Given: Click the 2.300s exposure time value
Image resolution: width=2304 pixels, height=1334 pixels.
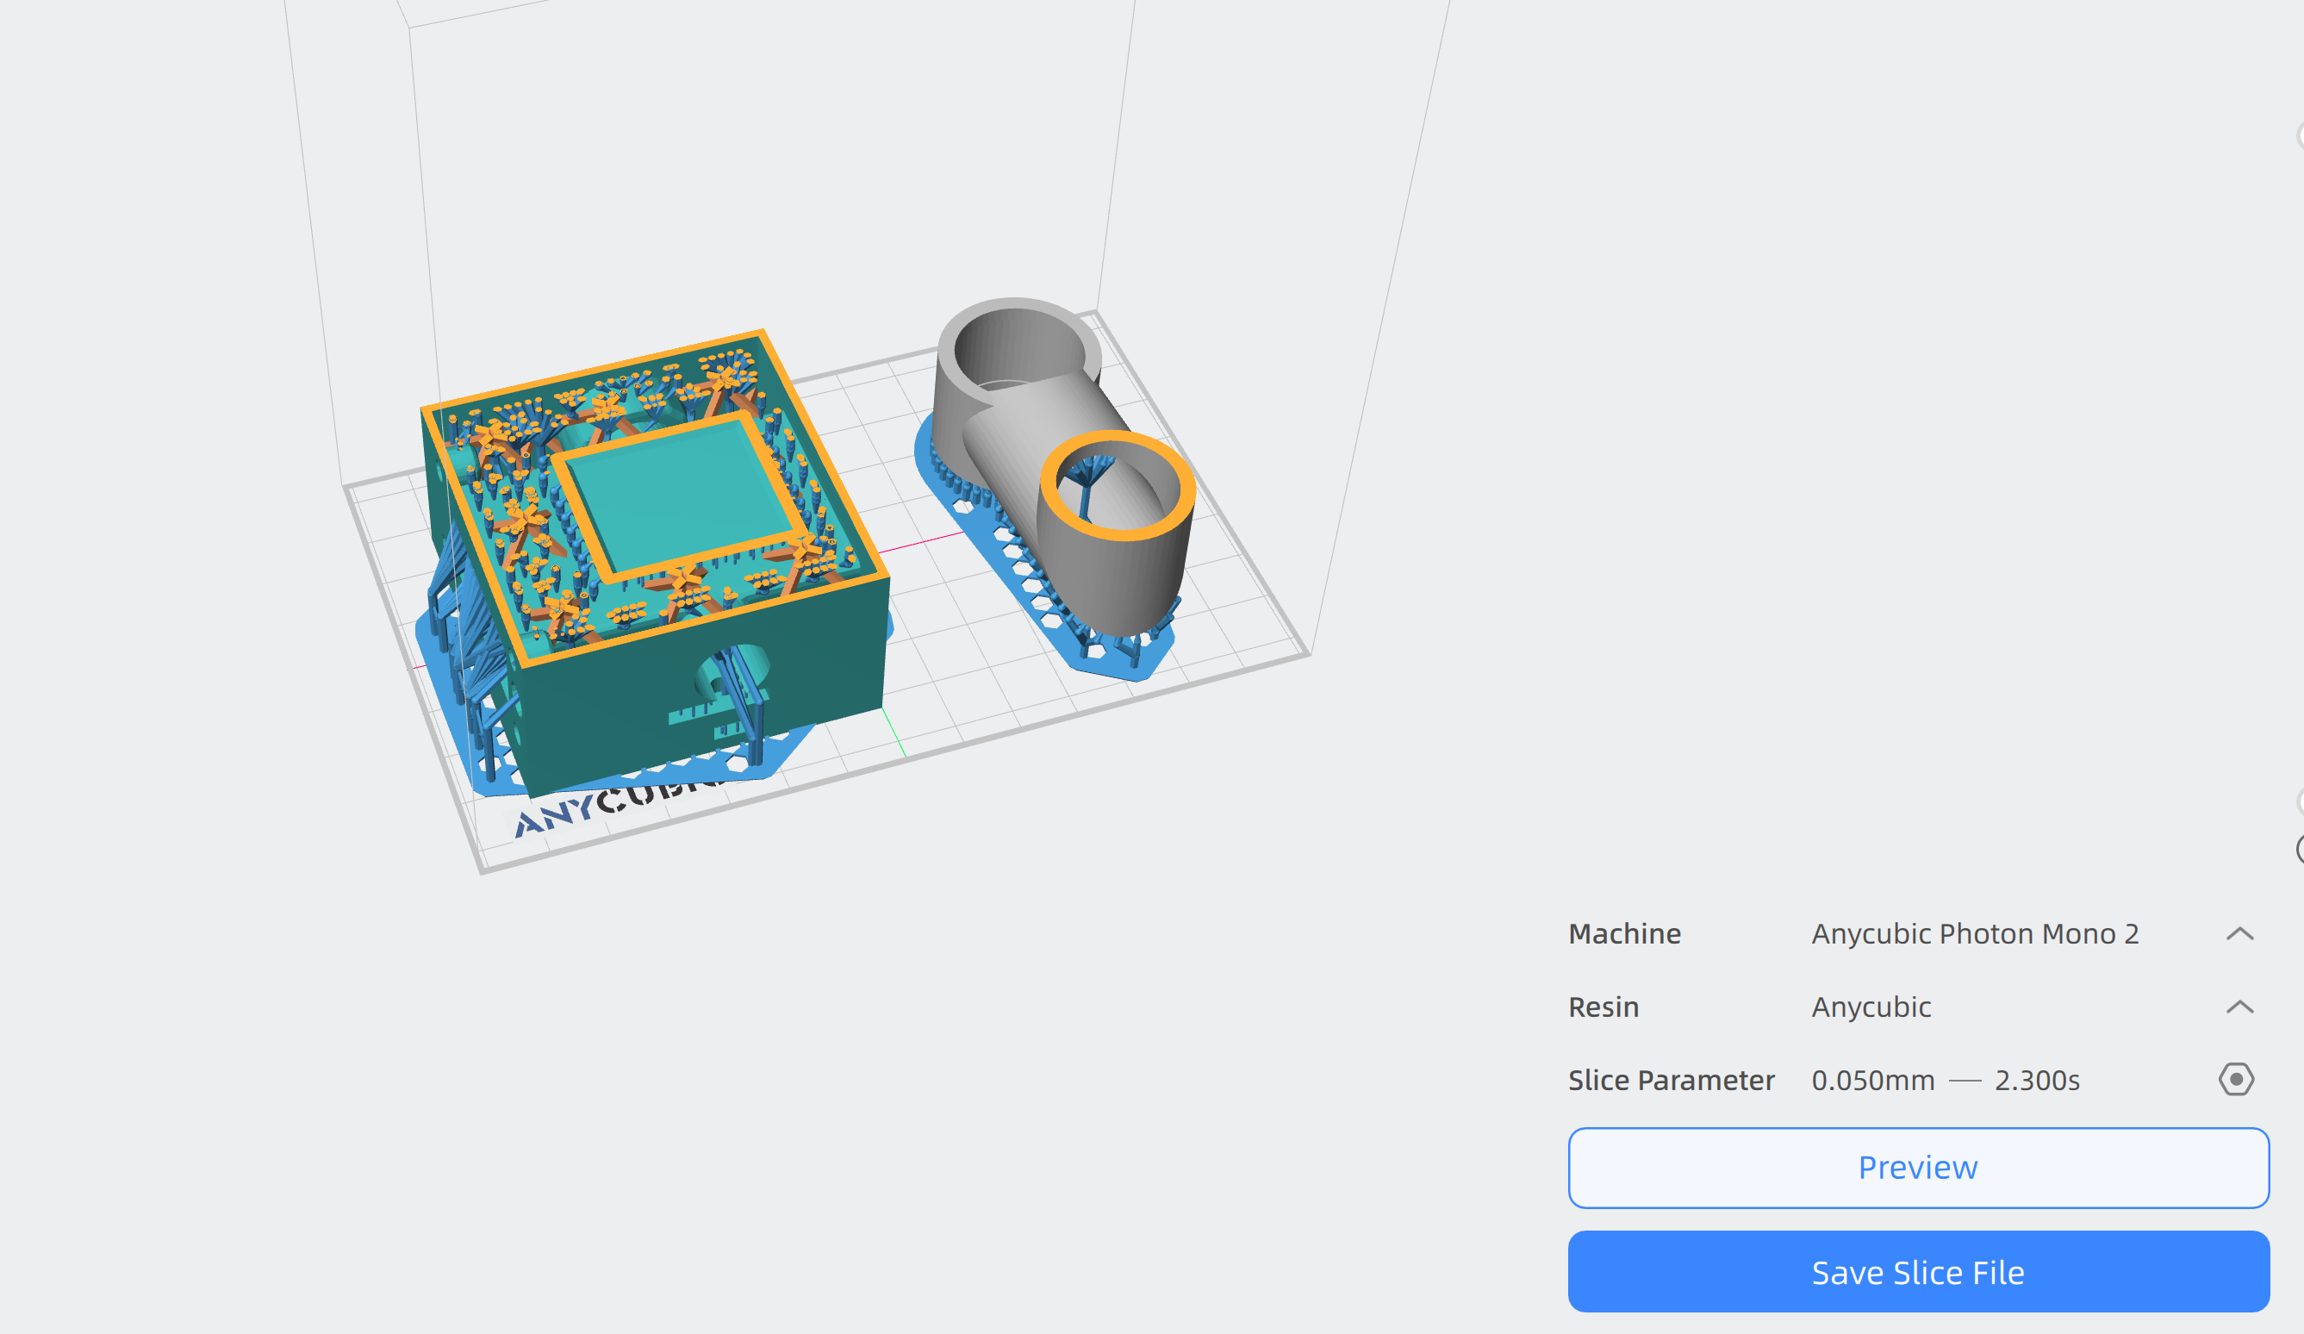Looking at the screenshot, I should (x=2036, y=1080).
